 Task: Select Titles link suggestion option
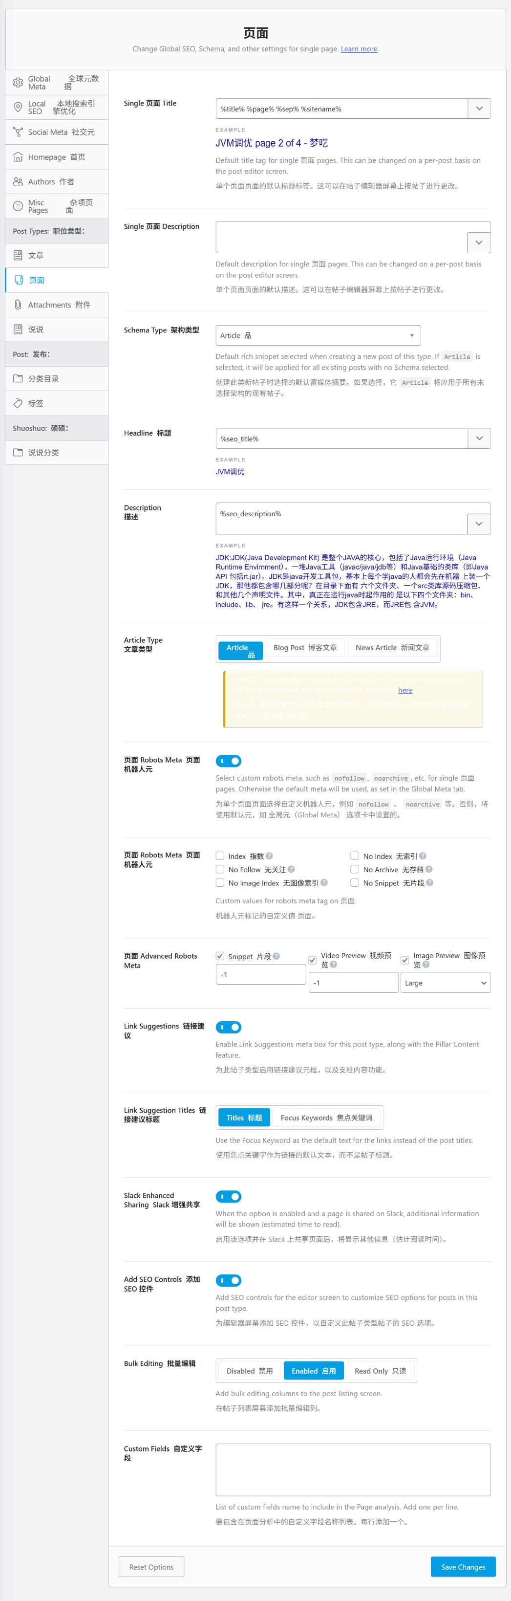click(244, 1118)
